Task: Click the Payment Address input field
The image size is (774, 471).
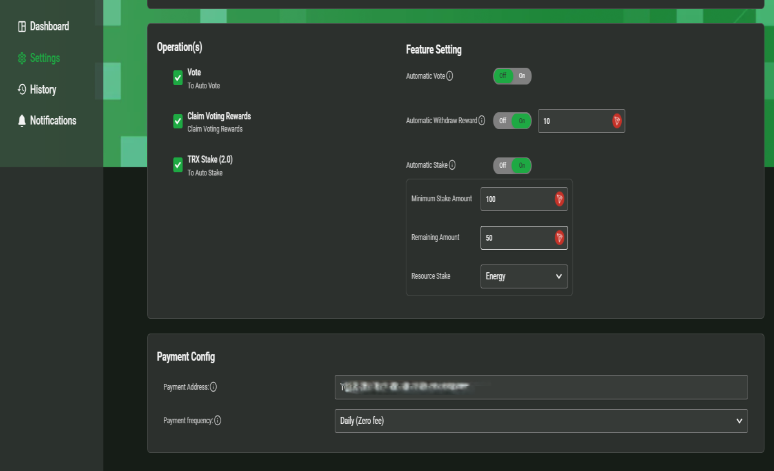Action: click(x=541, y=387)
